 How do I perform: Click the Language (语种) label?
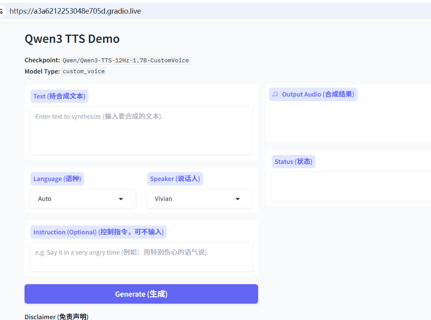click(x=57, y=179)
